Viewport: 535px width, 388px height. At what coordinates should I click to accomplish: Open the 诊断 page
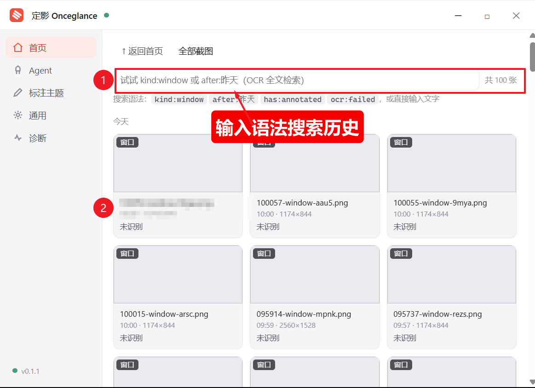(x=51, y=138)
